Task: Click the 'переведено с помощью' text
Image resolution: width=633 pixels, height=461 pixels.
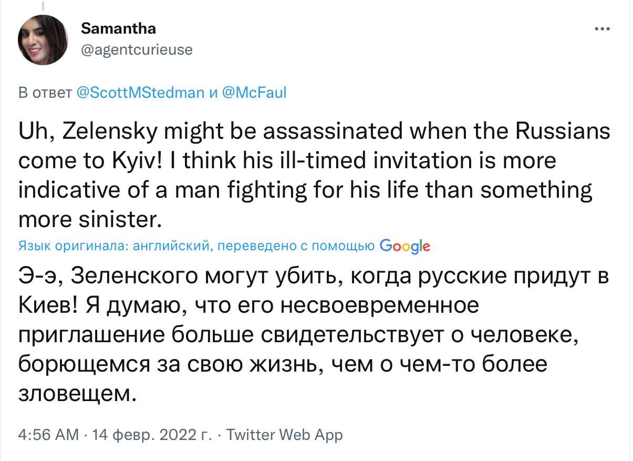Action: [x=295, y=245]
